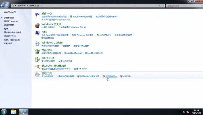Open the Windows Update icon
This screenshot has width=203, height=115.
37,44
